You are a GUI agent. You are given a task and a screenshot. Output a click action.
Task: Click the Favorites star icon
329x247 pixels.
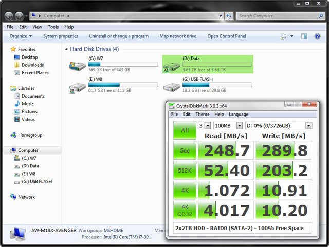coord(13,49)
